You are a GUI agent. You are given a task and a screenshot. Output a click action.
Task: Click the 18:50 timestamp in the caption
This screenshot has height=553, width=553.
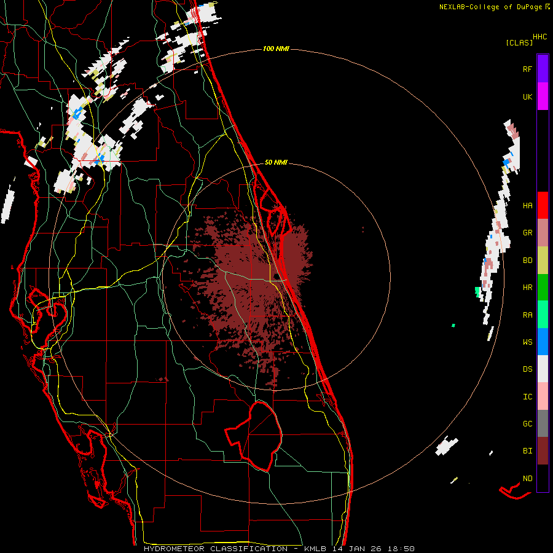[x=401, y=549]
